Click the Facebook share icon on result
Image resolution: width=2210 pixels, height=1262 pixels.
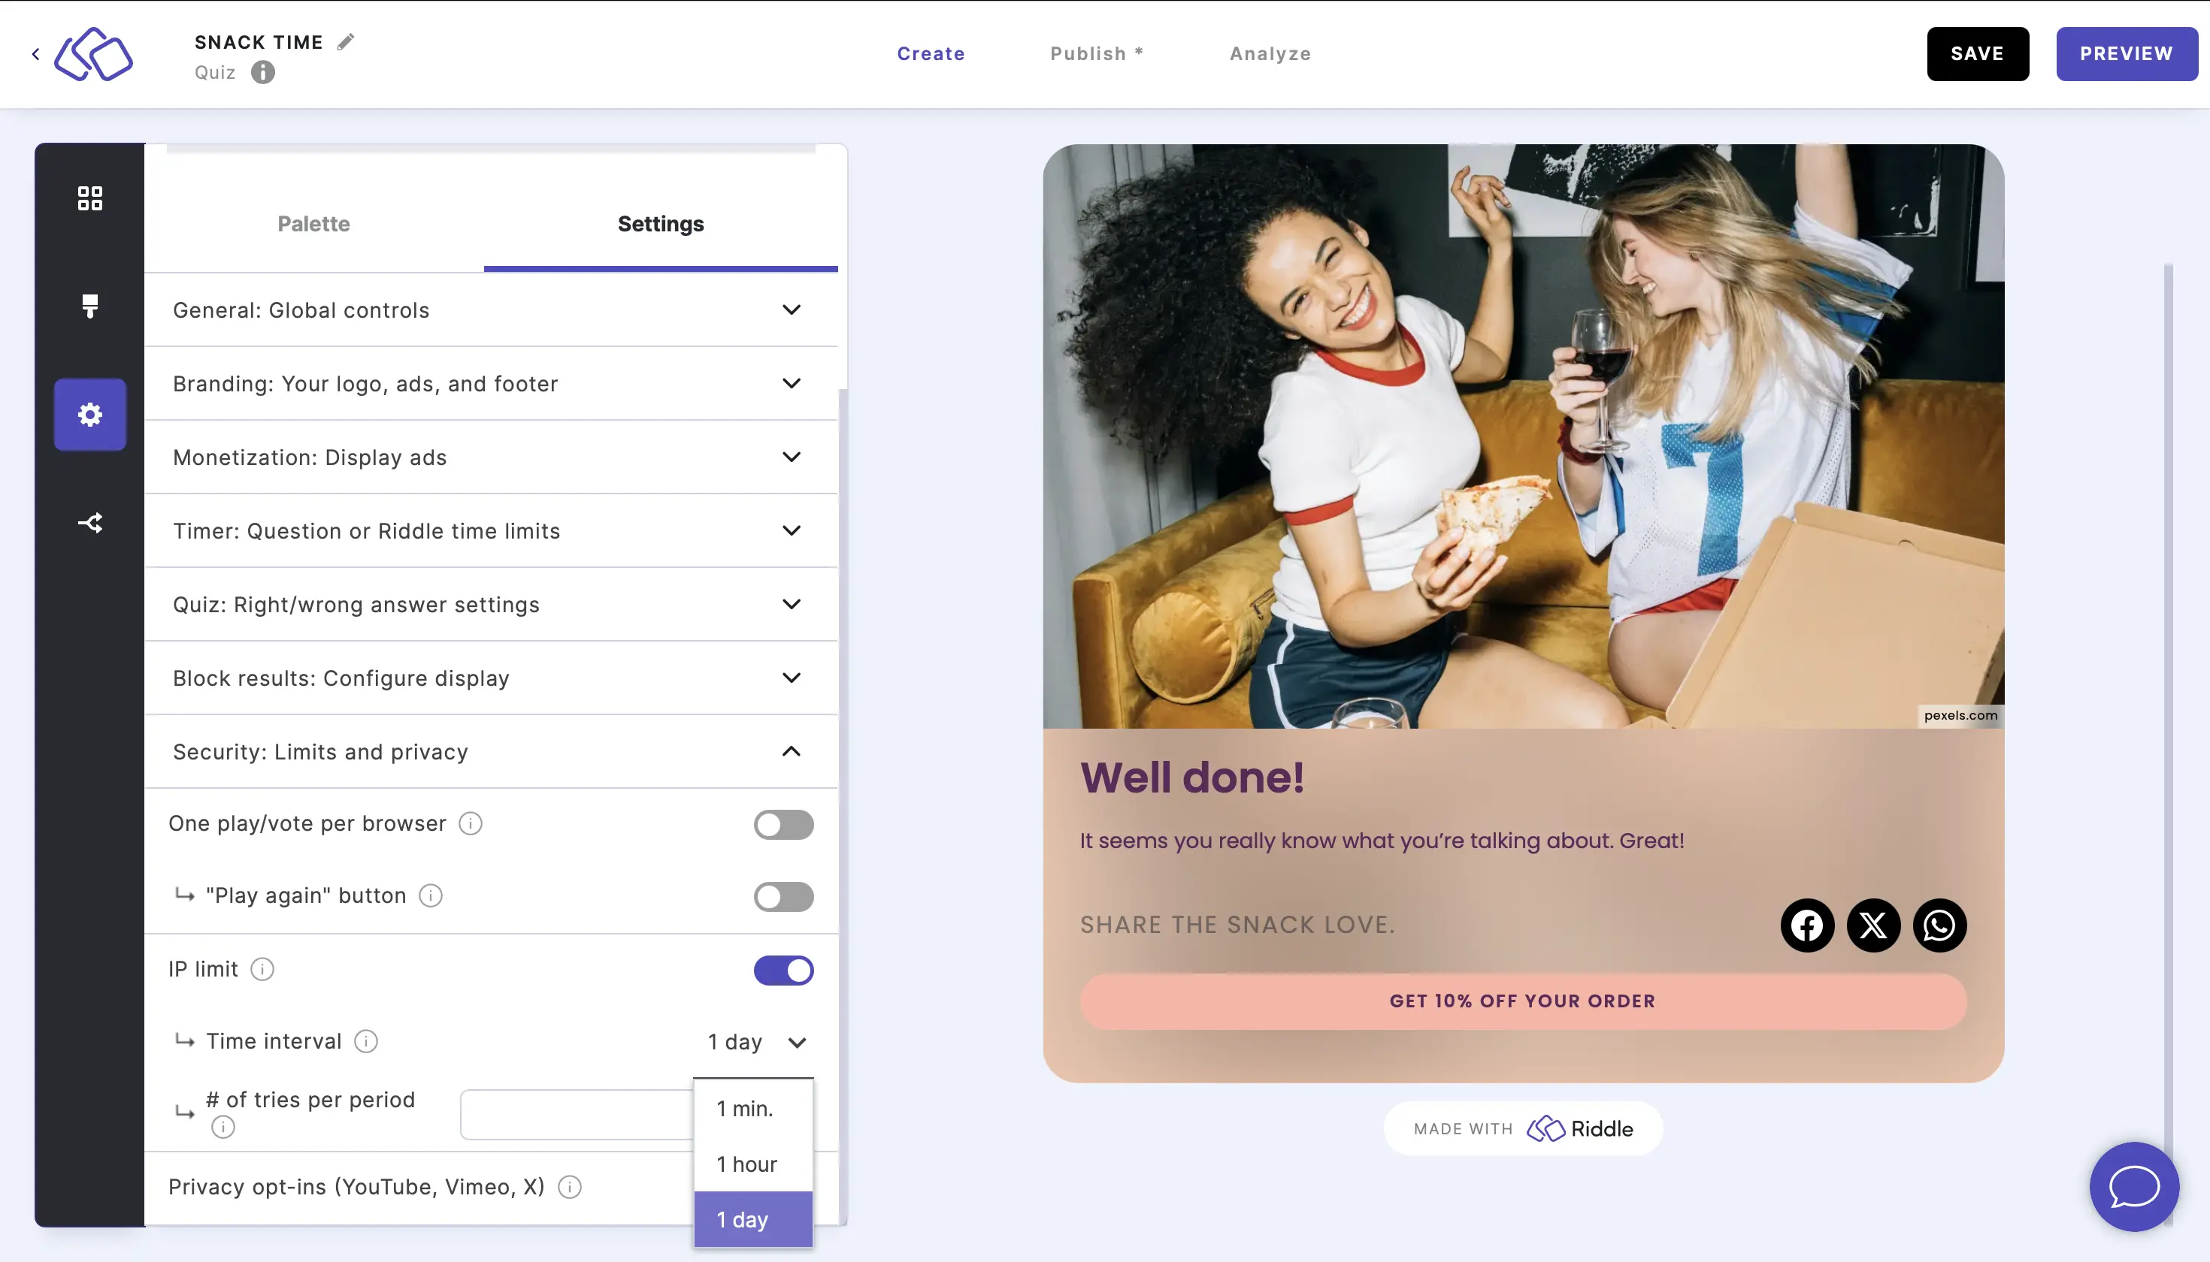[1808, 924]
